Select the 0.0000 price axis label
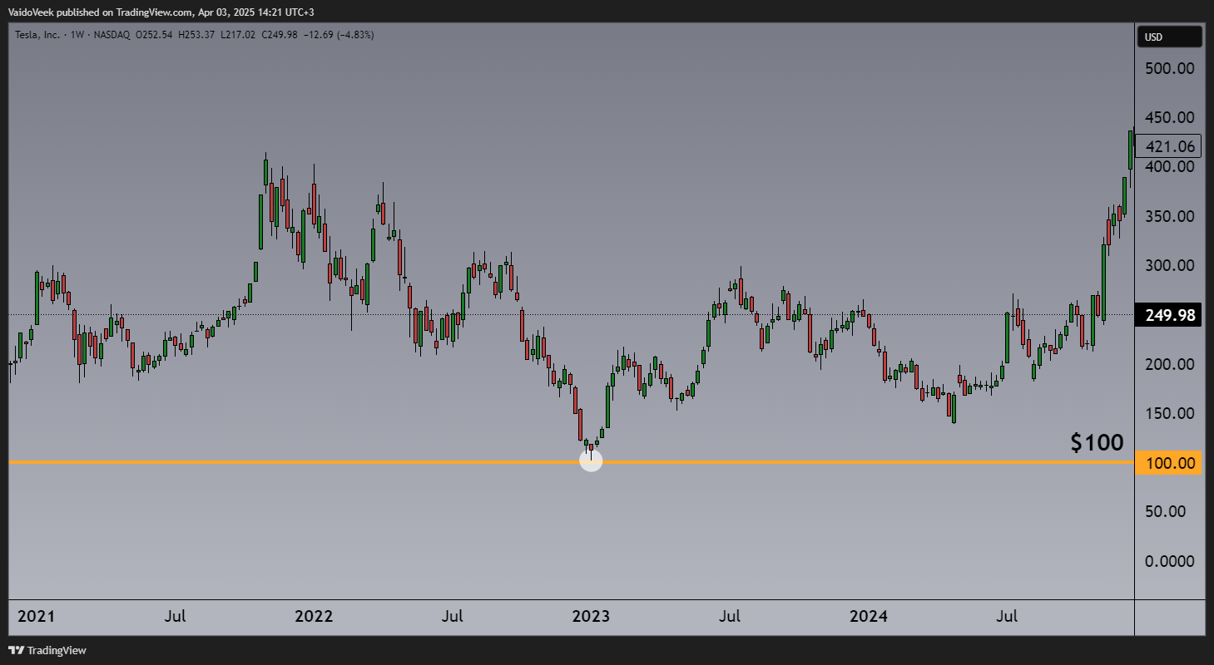This screenshot has height=665, width=1214. [1171, 561]
